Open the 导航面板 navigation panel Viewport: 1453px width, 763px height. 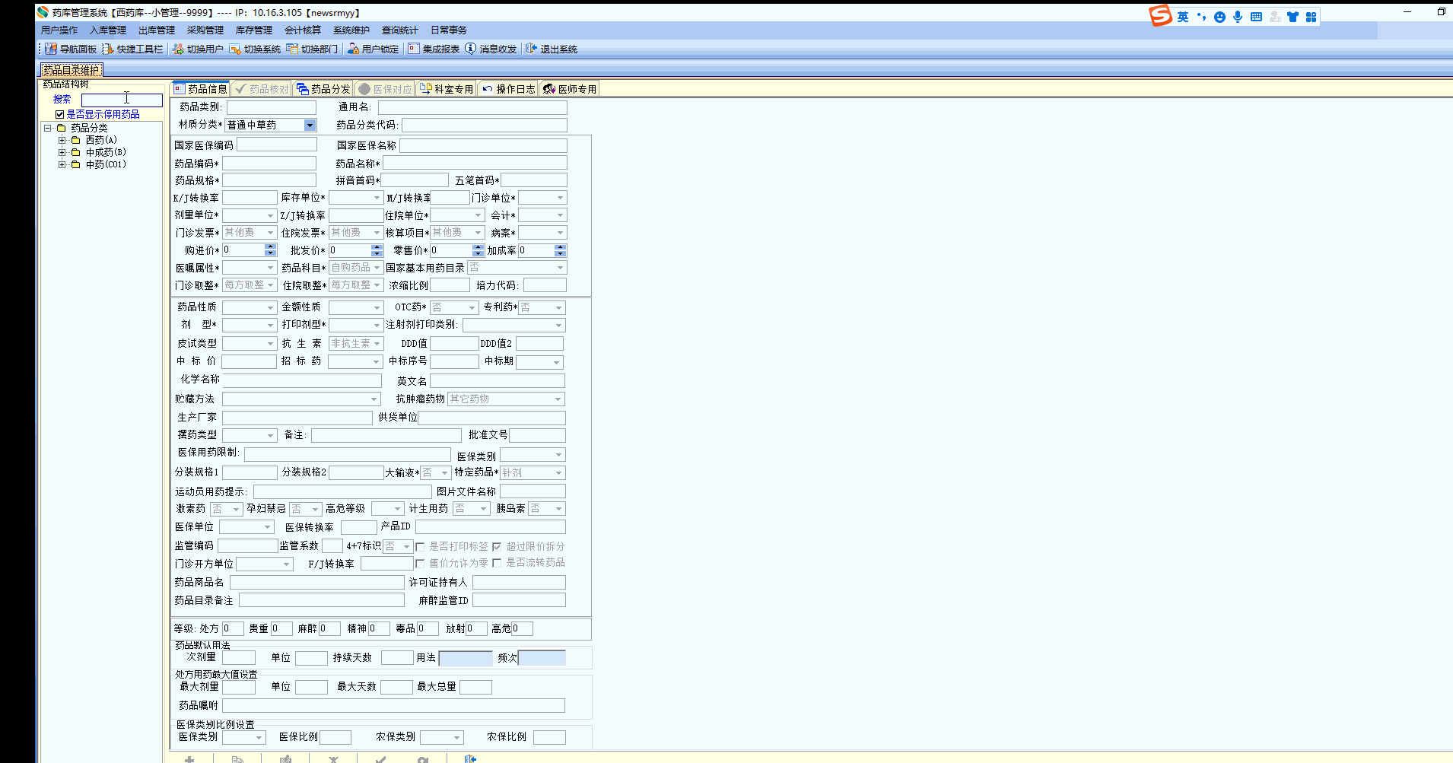(x=71, y=49)
